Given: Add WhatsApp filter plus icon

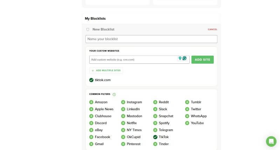Looking at the screenshot, I should click(x=187, y=116).
